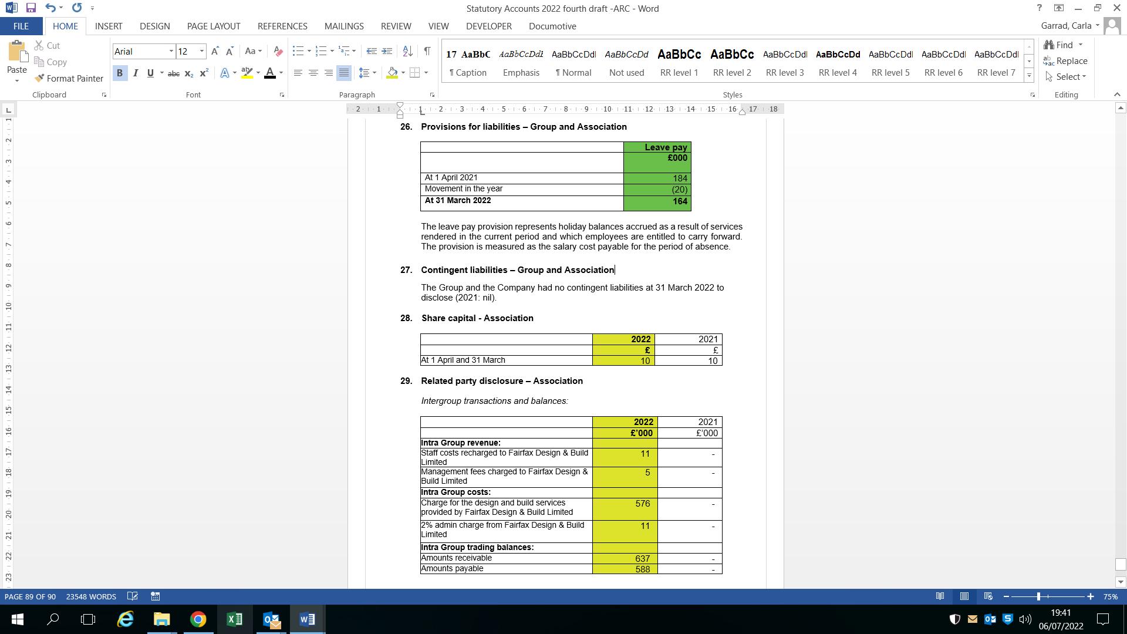Viewport: 1127px width, 634px height.
Task: Apply the RR level 1 style
Action: 679,62
